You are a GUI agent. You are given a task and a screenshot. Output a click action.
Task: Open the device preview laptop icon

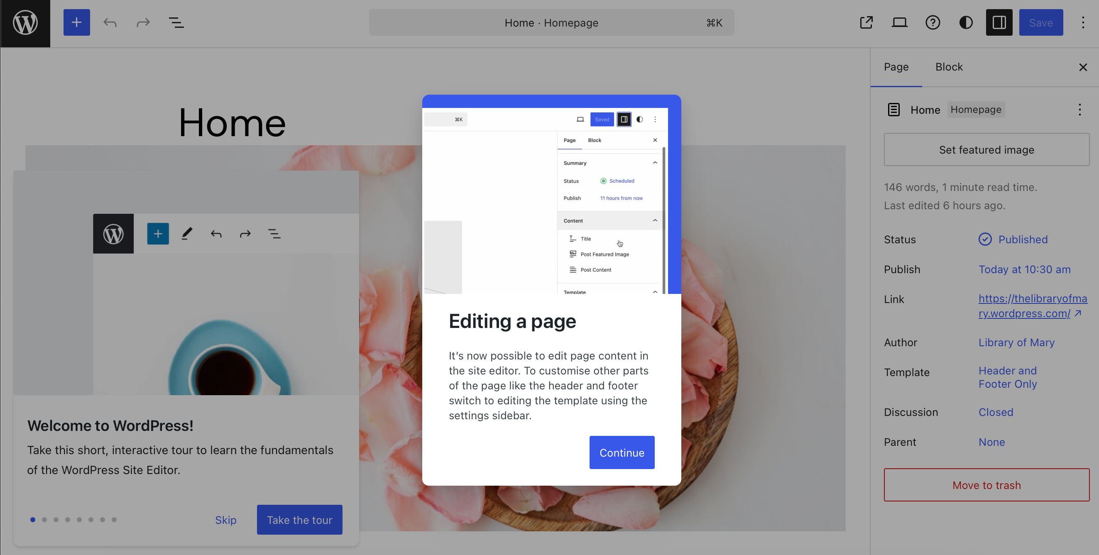(x=899, y=22)
